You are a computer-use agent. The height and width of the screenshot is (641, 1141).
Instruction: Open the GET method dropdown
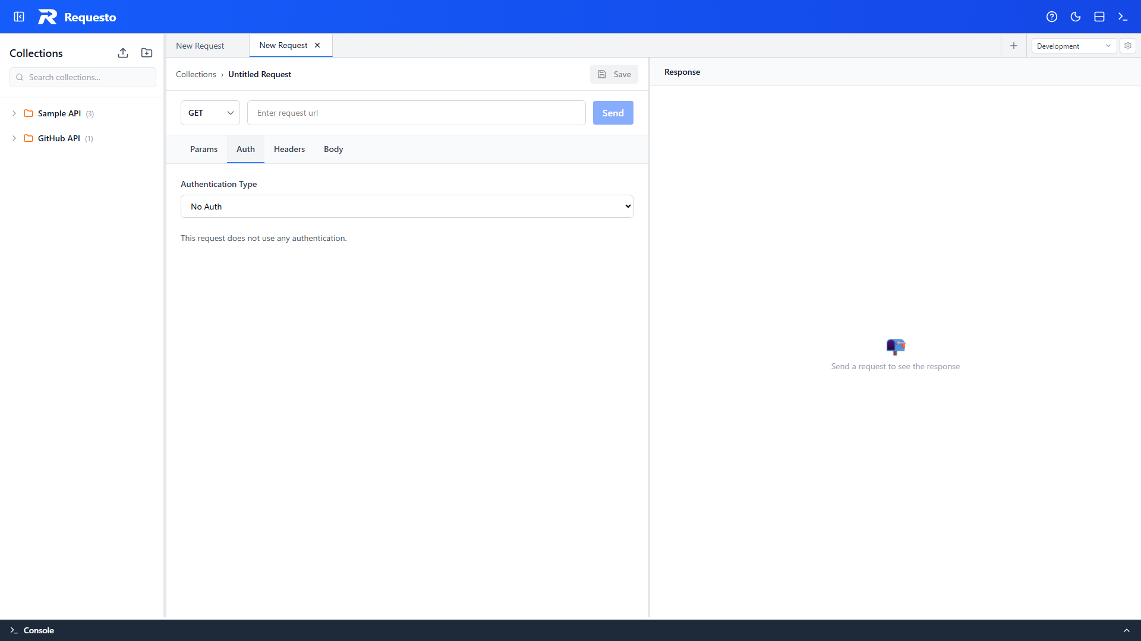tap(210, 113)
